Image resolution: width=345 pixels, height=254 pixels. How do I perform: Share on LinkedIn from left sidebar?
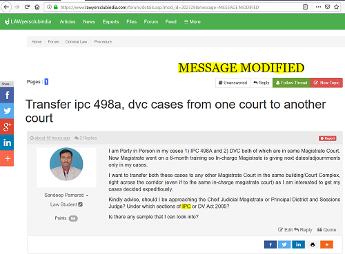tap(7, 142)
